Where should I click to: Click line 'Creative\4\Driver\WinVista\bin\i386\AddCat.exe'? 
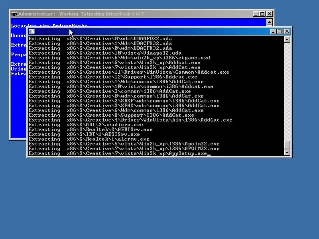pos(130,120)
